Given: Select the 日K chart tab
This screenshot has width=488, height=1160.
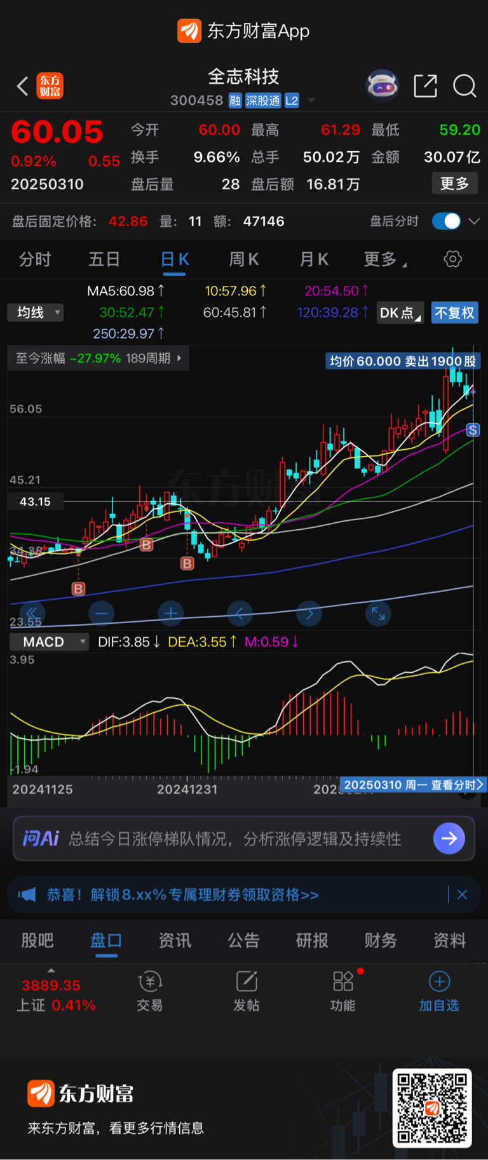Looking at the screenshot, I should click(x=175, y=259).
